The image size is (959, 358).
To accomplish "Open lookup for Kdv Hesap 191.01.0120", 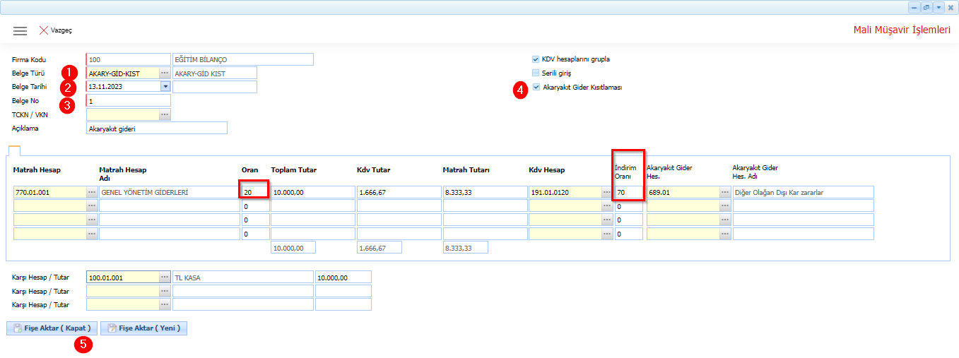I will tap(607, 192).
